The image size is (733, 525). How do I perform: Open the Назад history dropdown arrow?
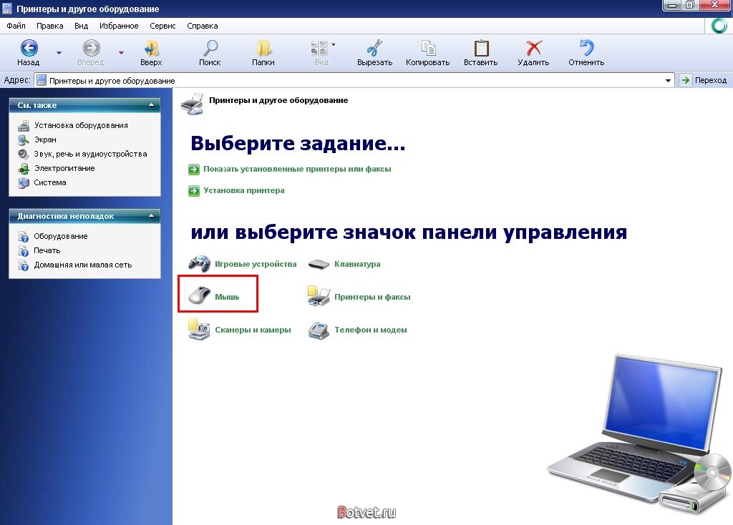click(x=59, y=53)
